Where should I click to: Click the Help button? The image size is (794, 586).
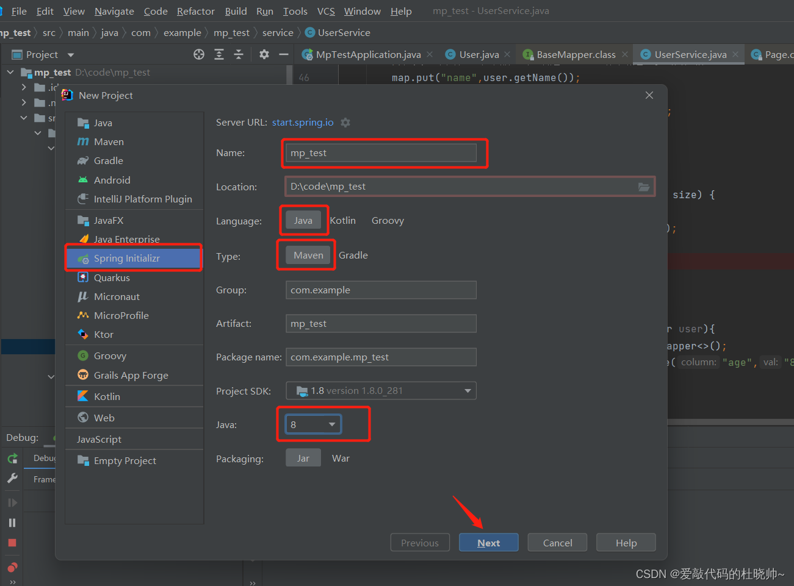pos(626,543)
